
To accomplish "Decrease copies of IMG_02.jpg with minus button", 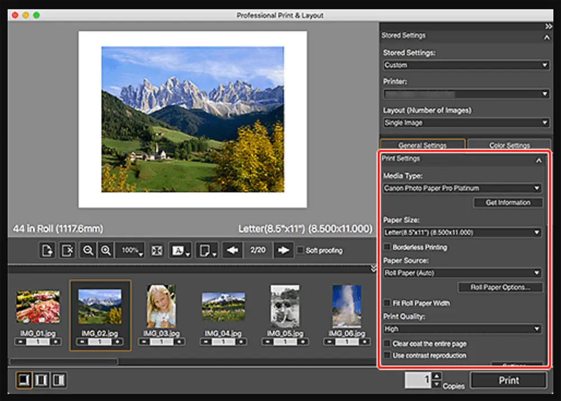I will coord(82,342).
